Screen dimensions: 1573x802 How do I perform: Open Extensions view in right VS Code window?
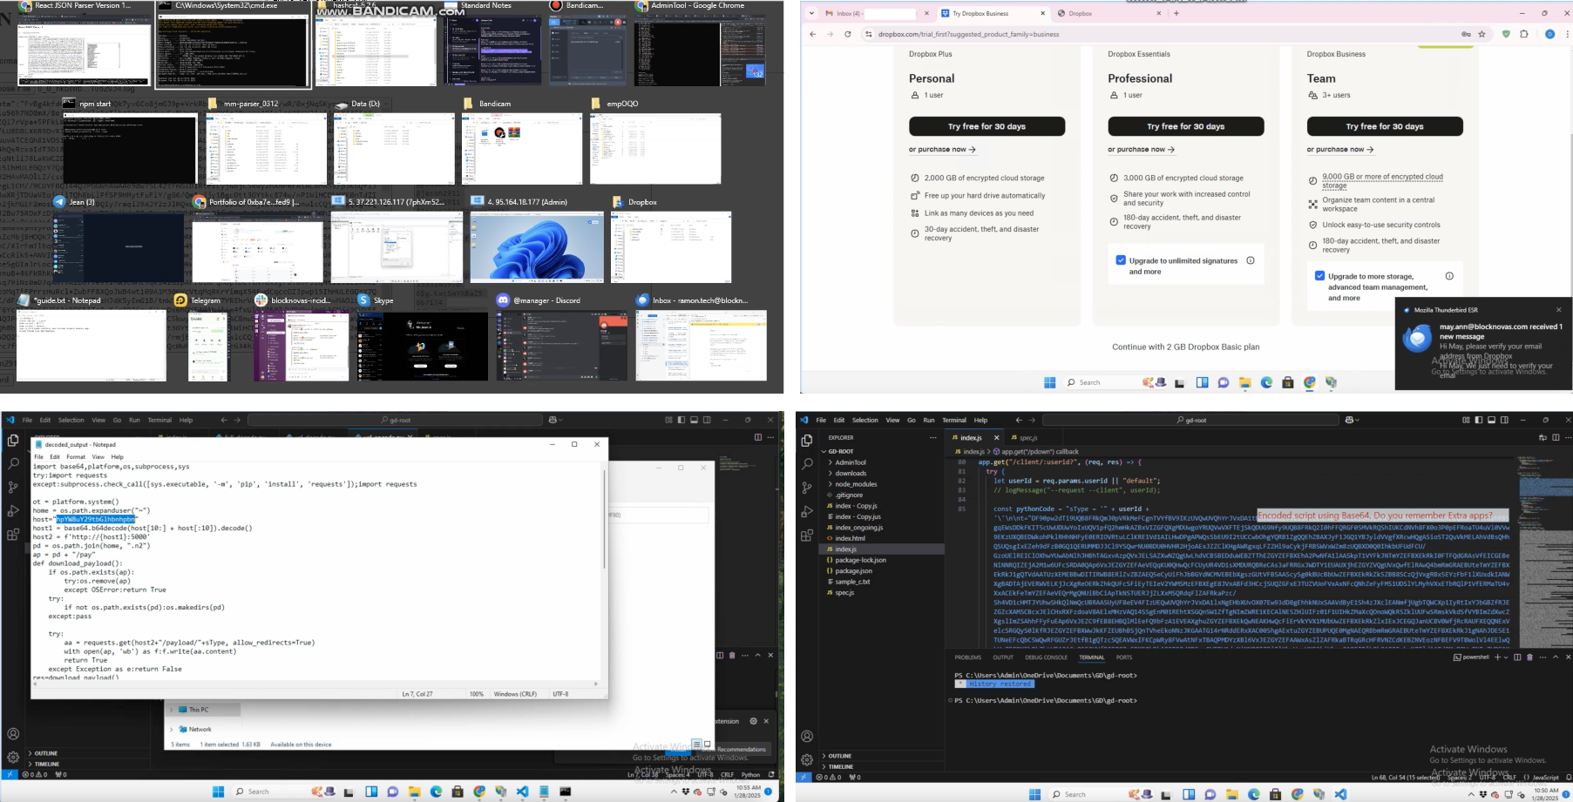[x=807, y=535]
